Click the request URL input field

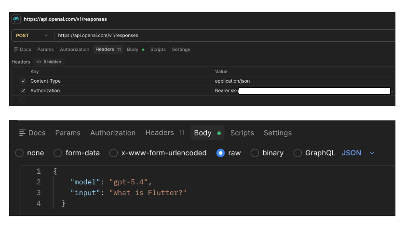click(226, 36)
